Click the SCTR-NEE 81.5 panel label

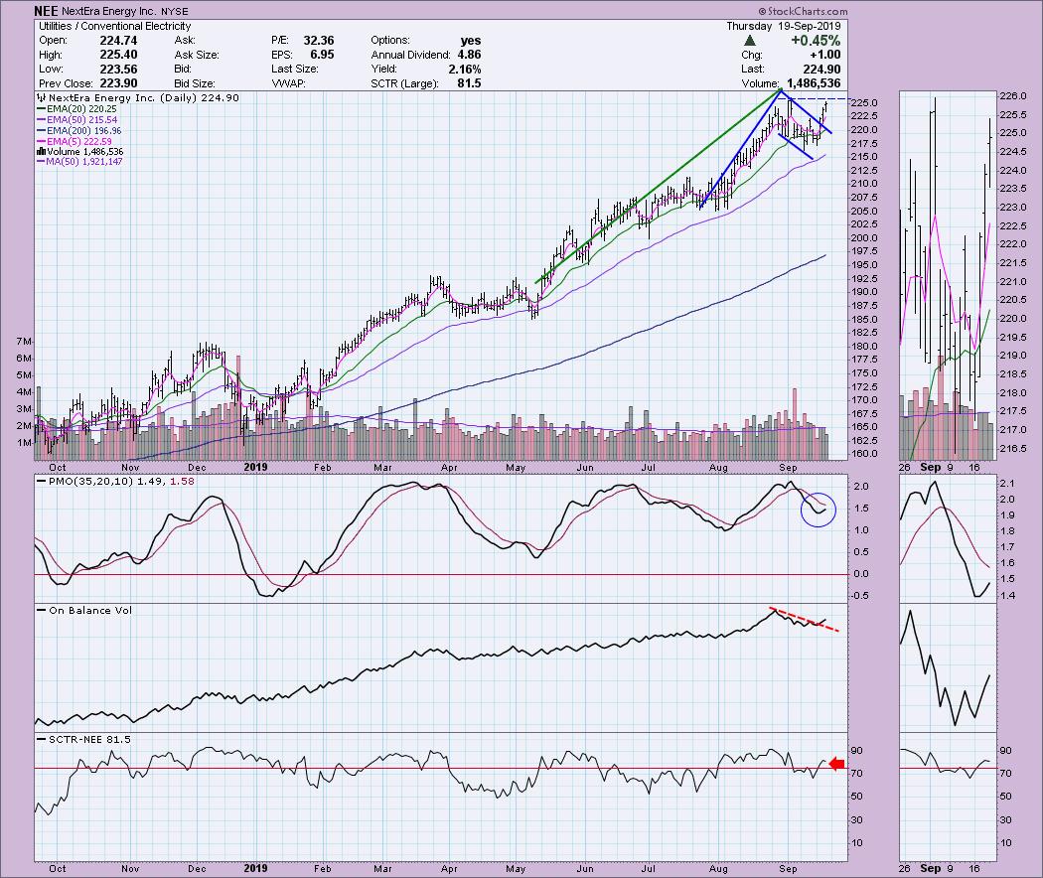(x=89, y=739)
